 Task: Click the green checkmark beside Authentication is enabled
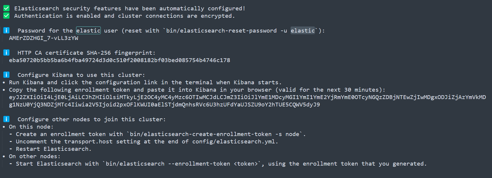coord(6,16)
